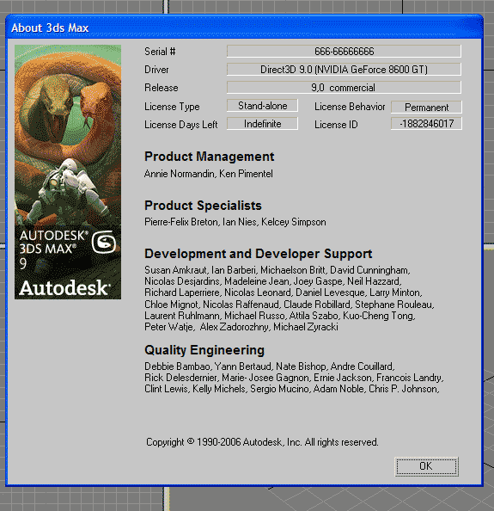Click the Serial # field showing 666-66666666
The height and width of the screenshot is (511, 494).
pos(344,51)
